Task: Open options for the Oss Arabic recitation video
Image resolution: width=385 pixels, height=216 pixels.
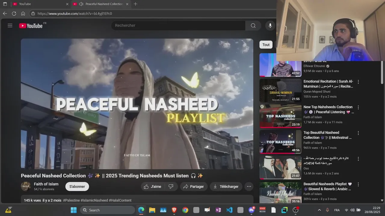Action: [358, 159]
